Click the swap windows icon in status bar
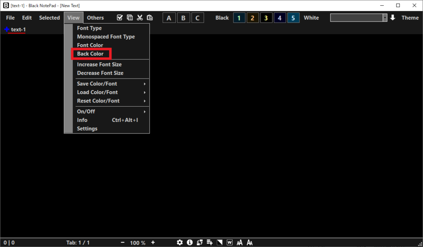The height and width of the screenshot is (247, 423). tap(200, 242)
